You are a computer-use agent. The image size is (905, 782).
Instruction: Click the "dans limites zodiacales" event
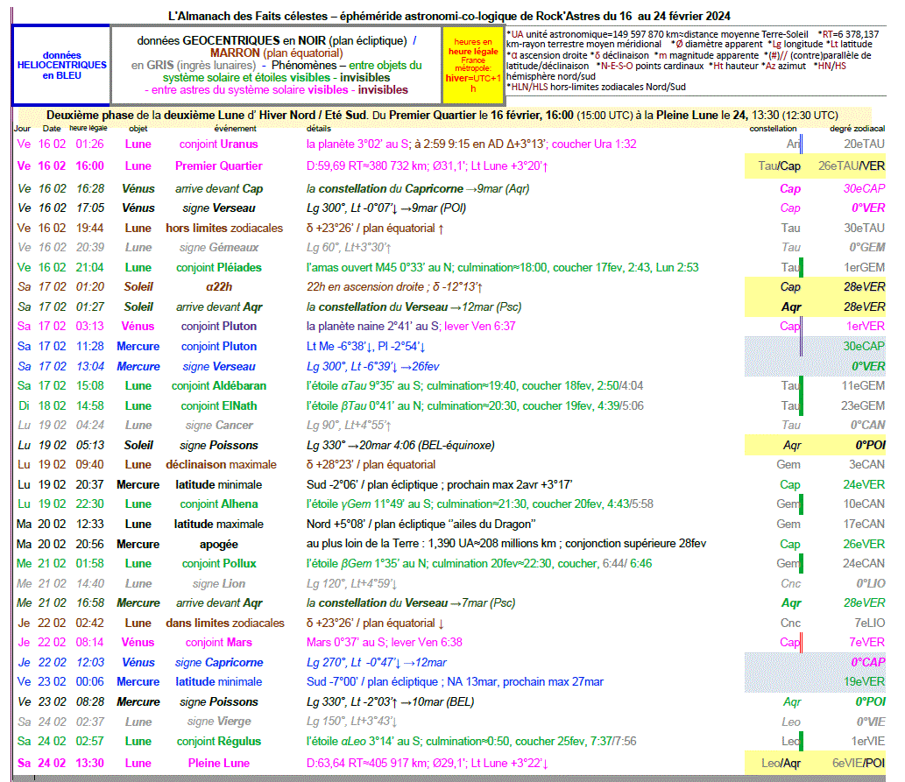[225, 623]
